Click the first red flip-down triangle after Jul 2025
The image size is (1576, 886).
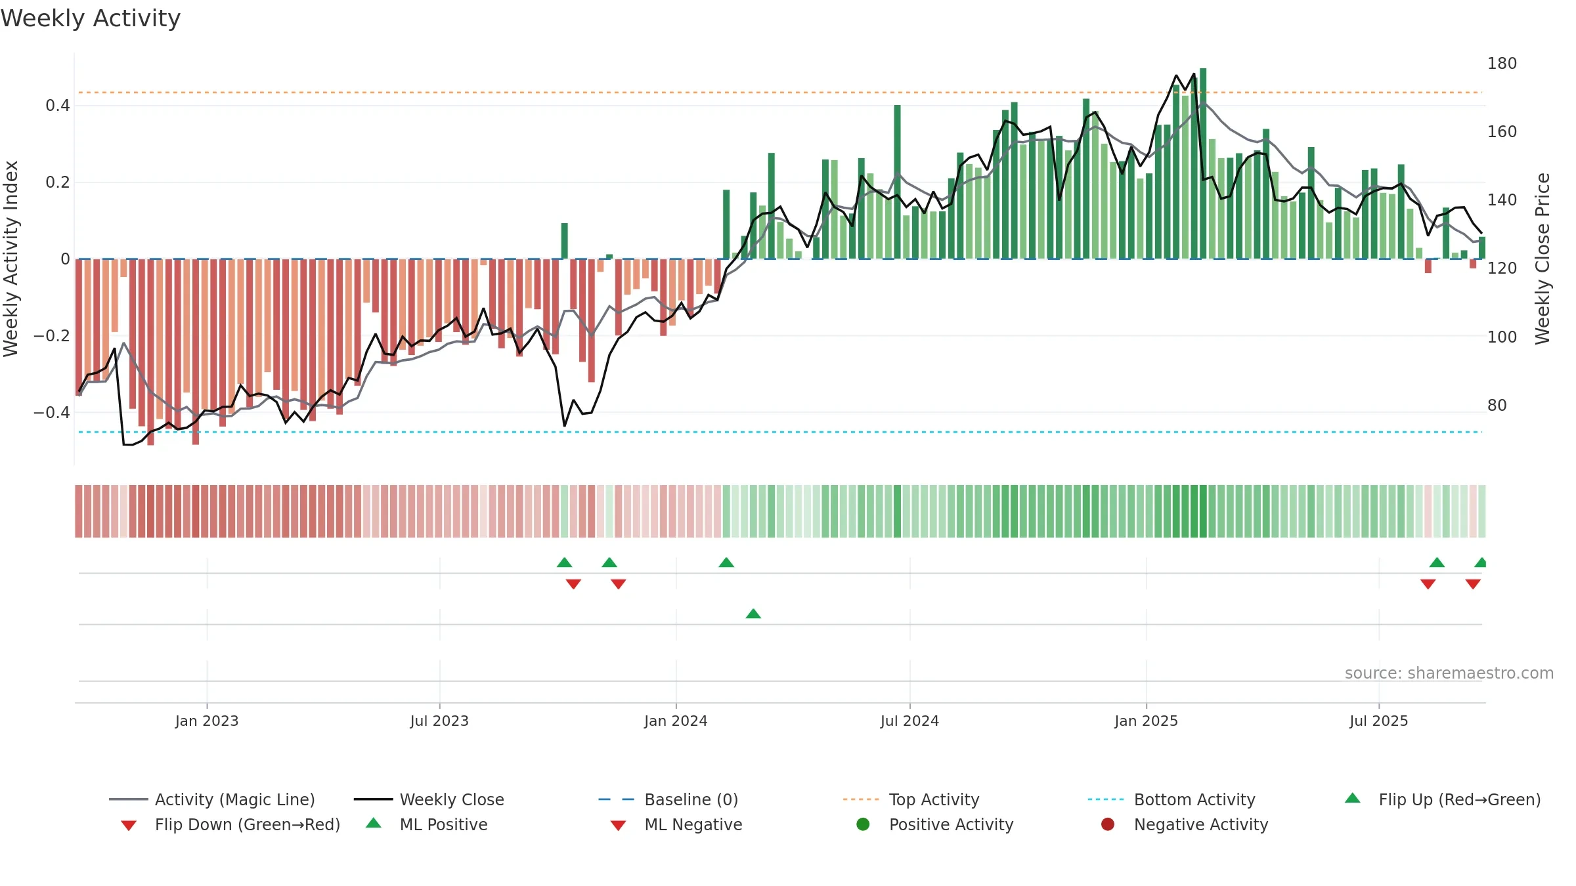(x=1428, y=583)
